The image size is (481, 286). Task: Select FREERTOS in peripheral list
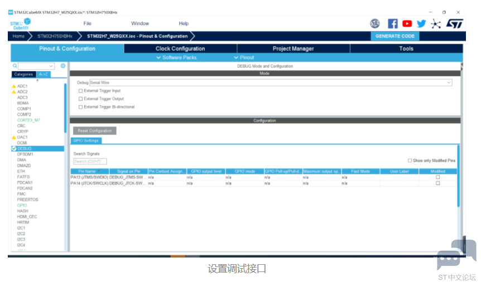(x=27, y=199)
